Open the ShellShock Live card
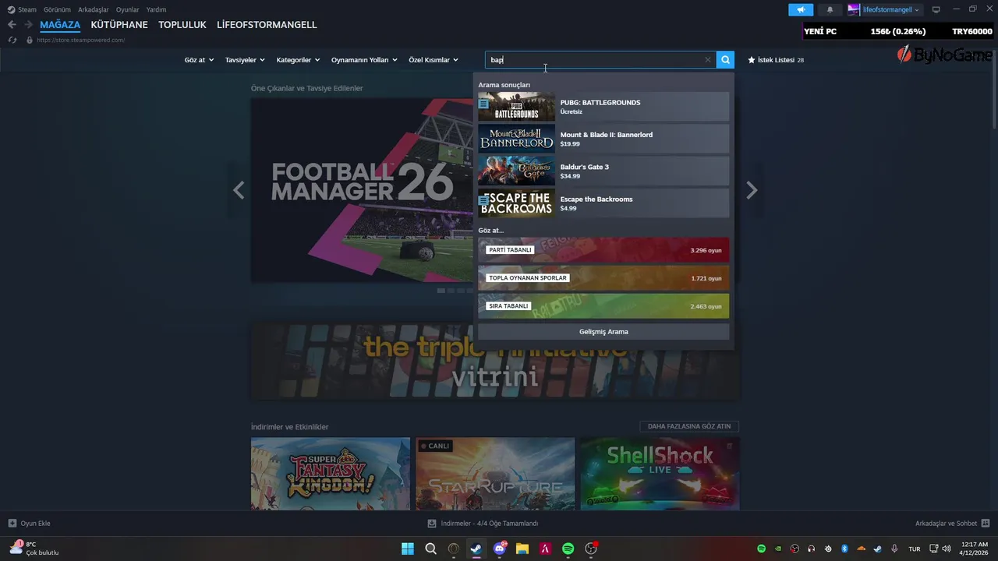The width and height of the screenshot is (998, 561). [x=660, y=474]
